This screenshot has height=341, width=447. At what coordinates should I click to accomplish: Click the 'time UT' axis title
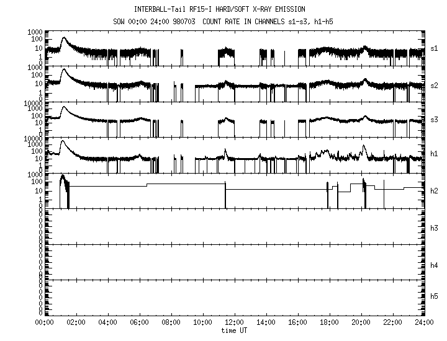click(x=235, y=330)
